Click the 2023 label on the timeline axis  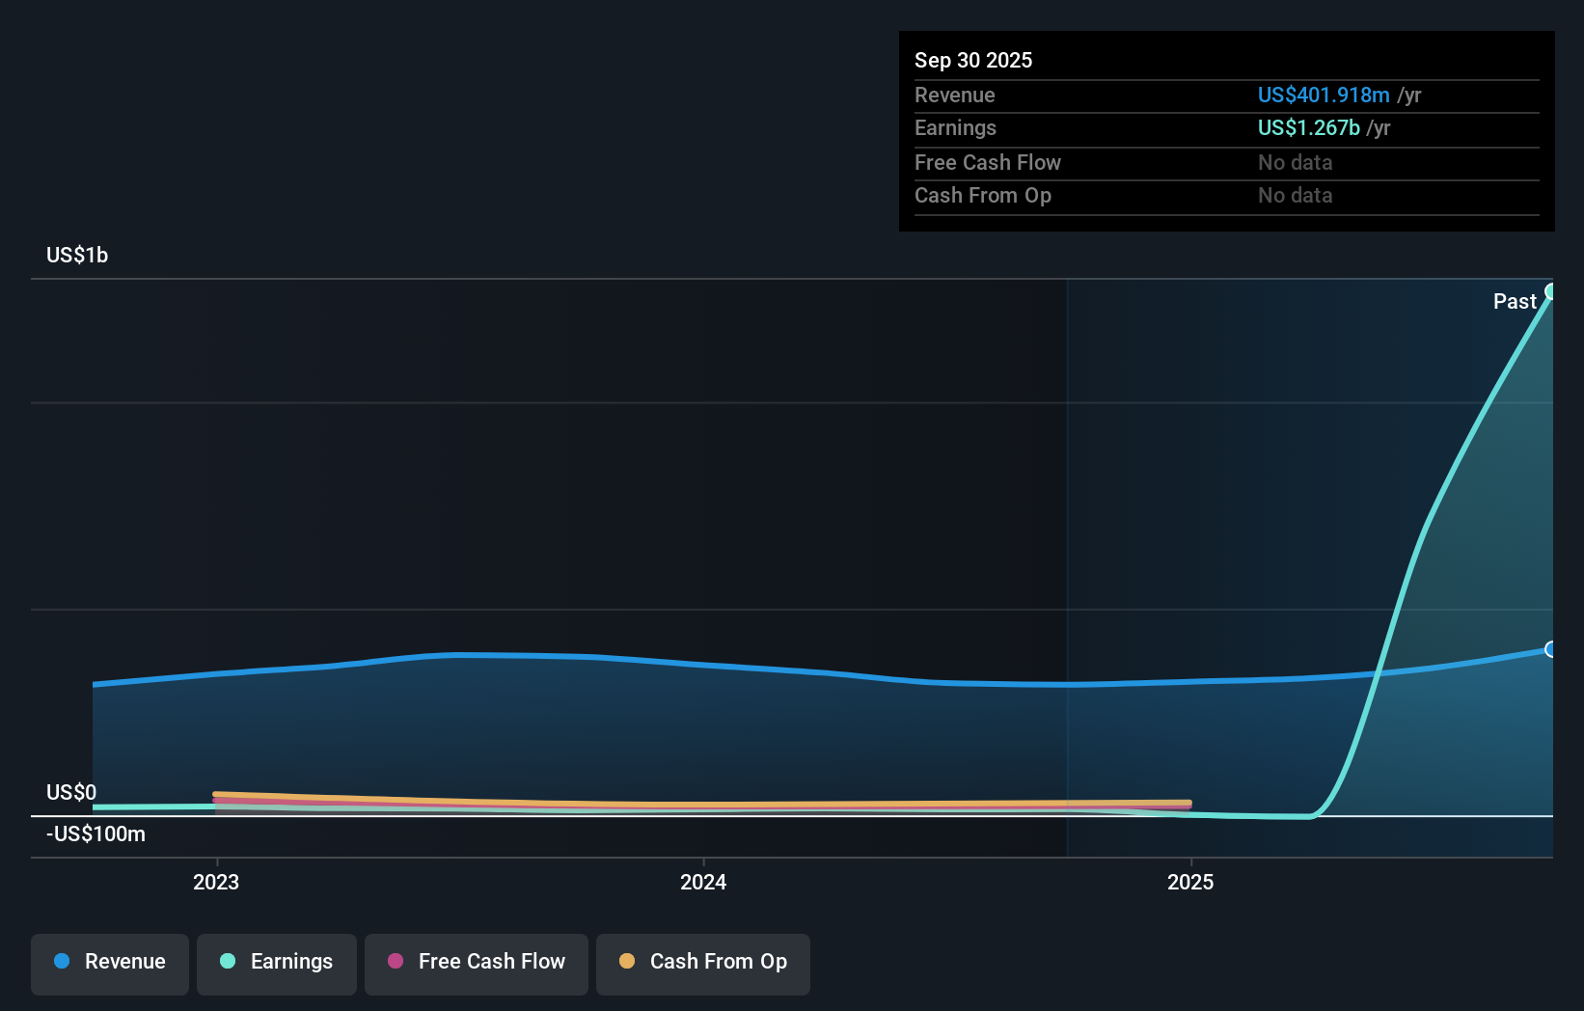point(216,881)
